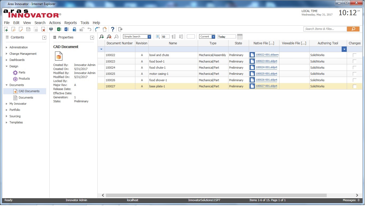Open the 100027-001.sldprt file link
This screenshot has width=367, height=207.
[266, 86]
